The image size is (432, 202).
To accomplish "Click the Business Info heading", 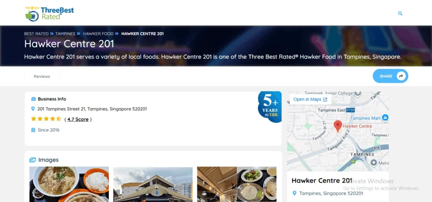I will (x=52, y=99).
